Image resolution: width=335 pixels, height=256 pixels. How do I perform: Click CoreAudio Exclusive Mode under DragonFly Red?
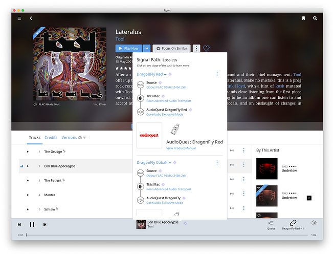[x=165, y=114]
